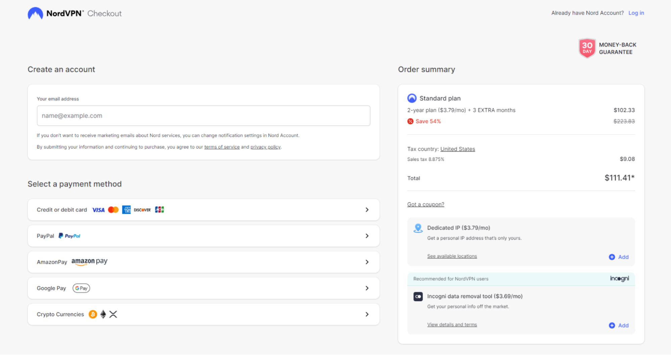The width and height of the screenshot is (671, 355).
Task: Click the G Pay badge icon
Action: 81,288
